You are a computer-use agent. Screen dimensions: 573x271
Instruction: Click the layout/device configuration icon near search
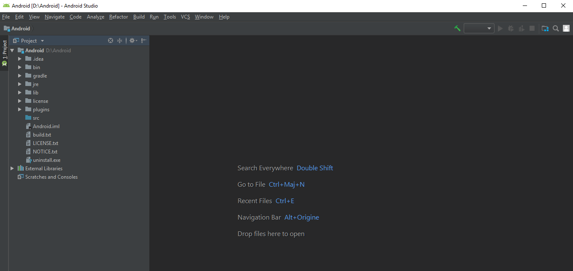coord(545,28)
